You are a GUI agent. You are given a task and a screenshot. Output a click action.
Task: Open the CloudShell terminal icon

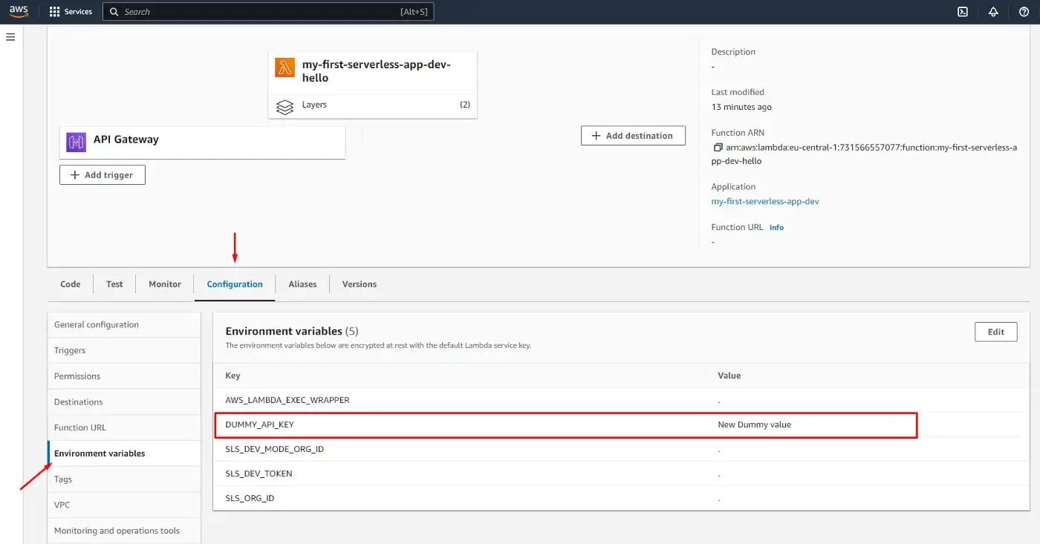[963, 12]
